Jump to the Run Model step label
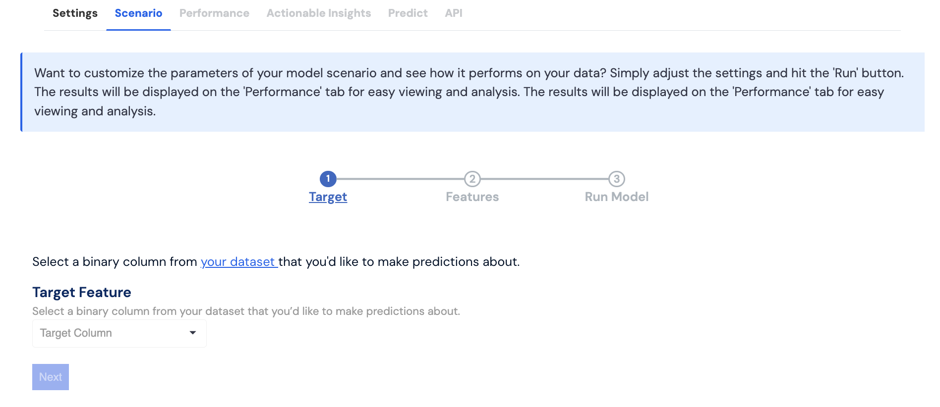940x407 pixels. tap(616, 197)
